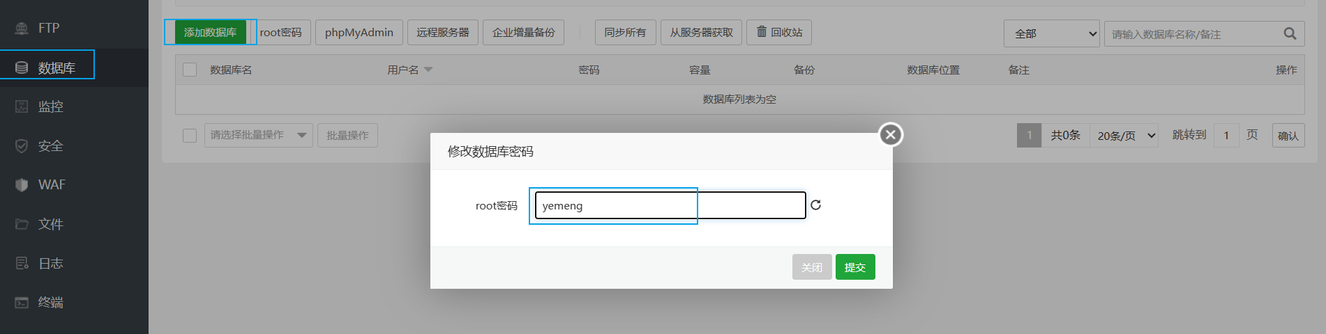This screenshot has width=1326, height=334.
Task: Open the 20条/页 page size dropdown
Action: pos(1124,136)
